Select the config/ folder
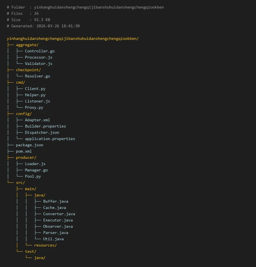The image size is (256, 267). point(24,114)
